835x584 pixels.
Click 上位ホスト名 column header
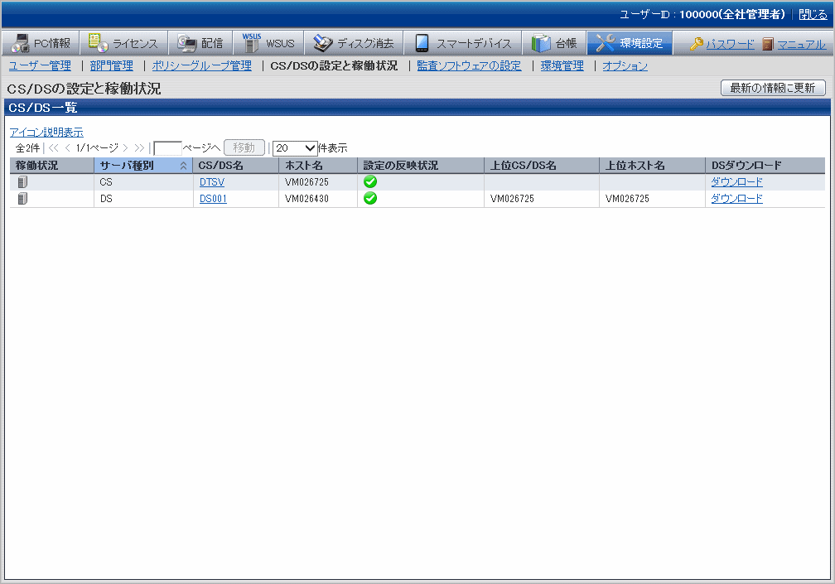(x=653, y=166)
